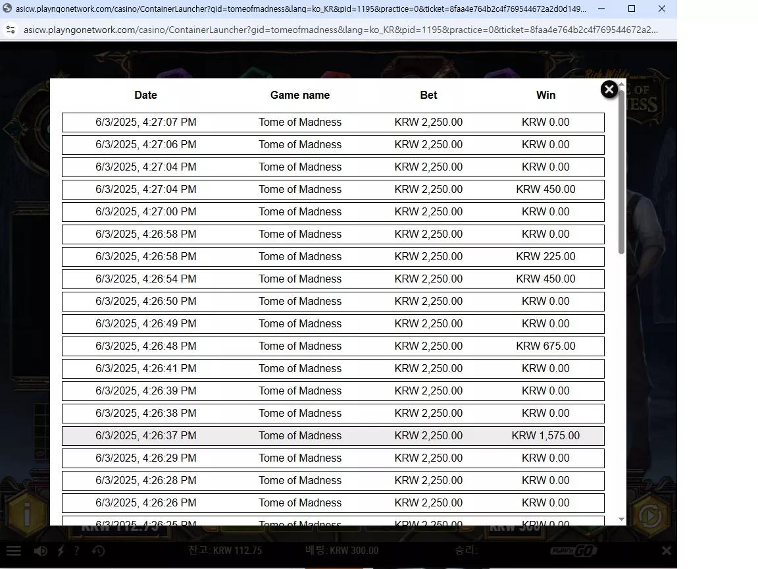Open game history clock icon
Screen dimensions: 758x569
pos(99,551)
